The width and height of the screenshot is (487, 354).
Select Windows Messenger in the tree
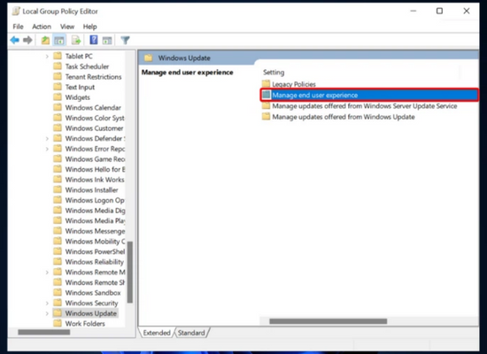point(95,231)
